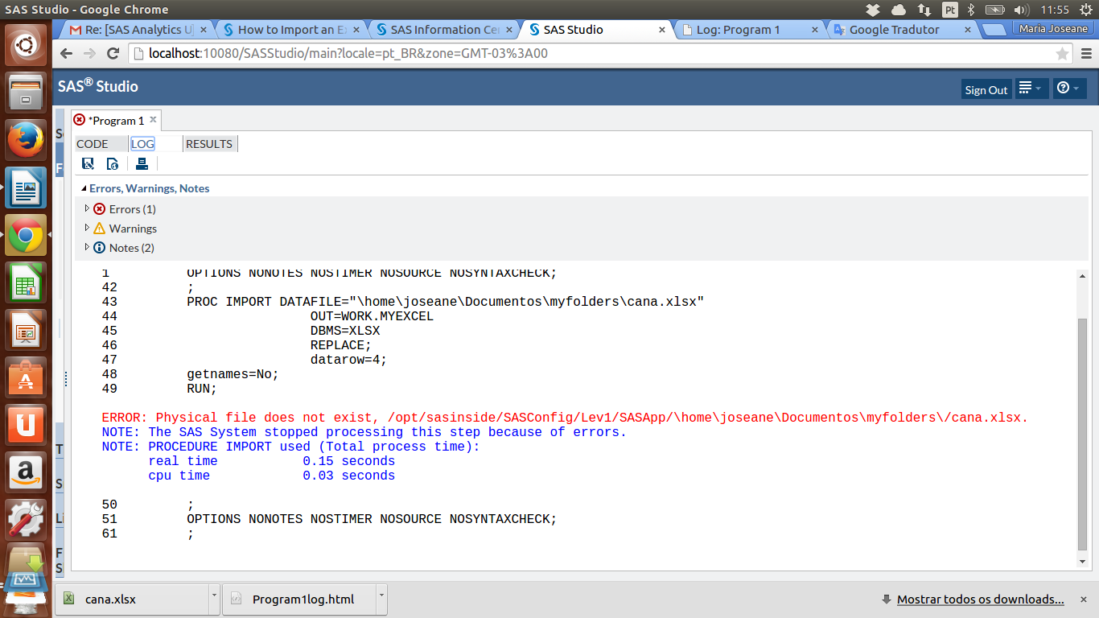Close the Program 1 tab
This screenshot has width=1099, height=618.
153,120
